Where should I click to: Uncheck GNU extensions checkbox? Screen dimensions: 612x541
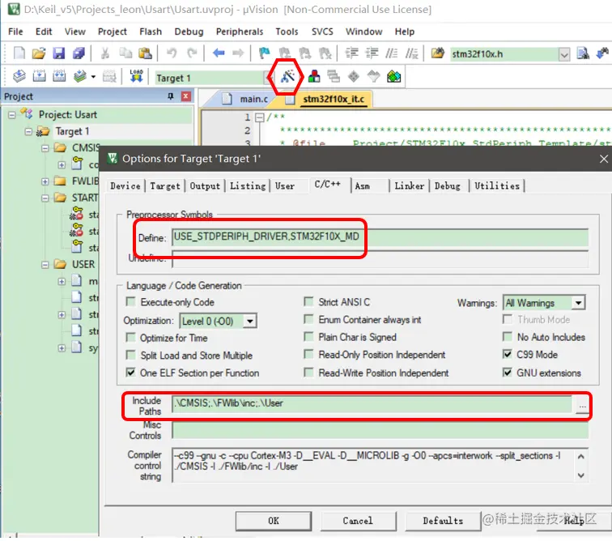point(508,373)
